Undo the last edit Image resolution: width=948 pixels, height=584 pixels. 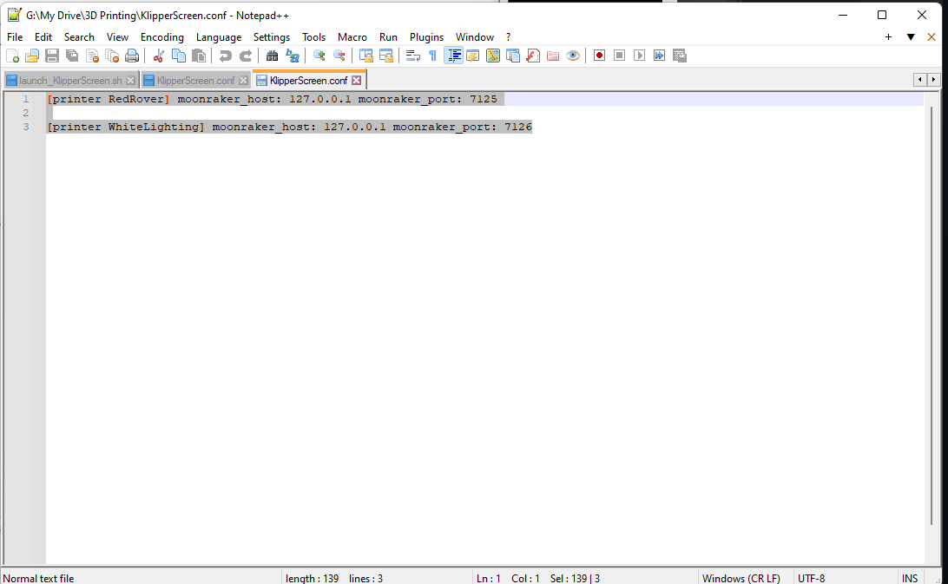point(224,55)
